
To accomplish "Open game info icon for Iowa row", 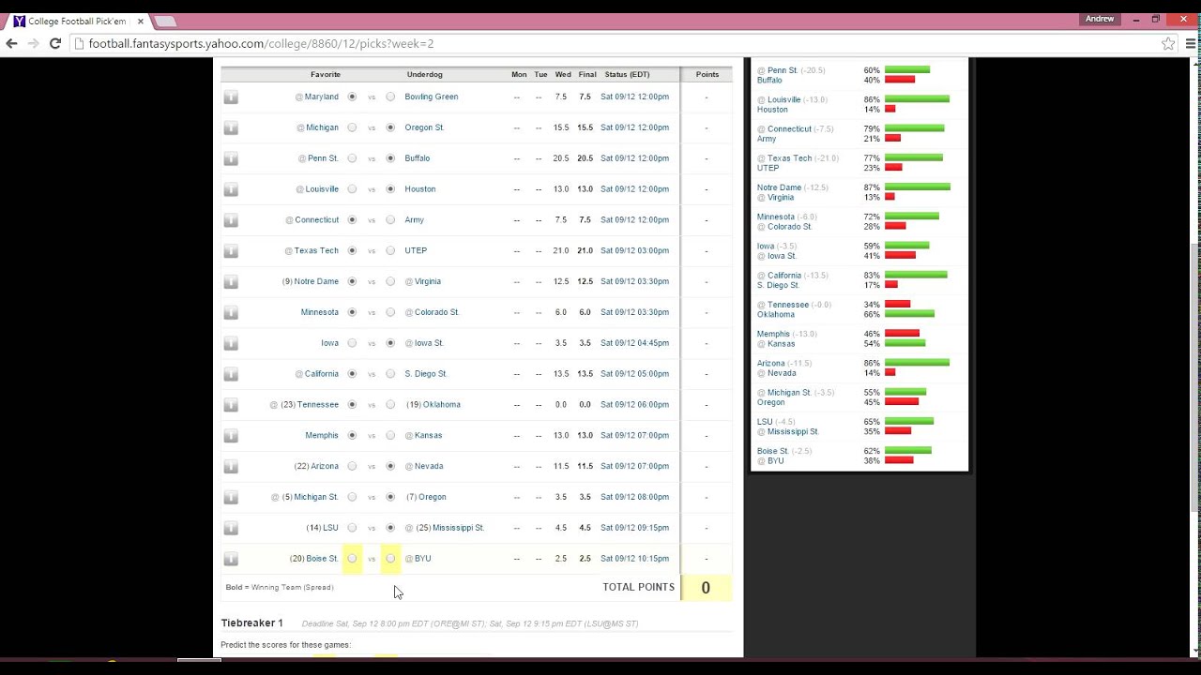I will 231,343.
